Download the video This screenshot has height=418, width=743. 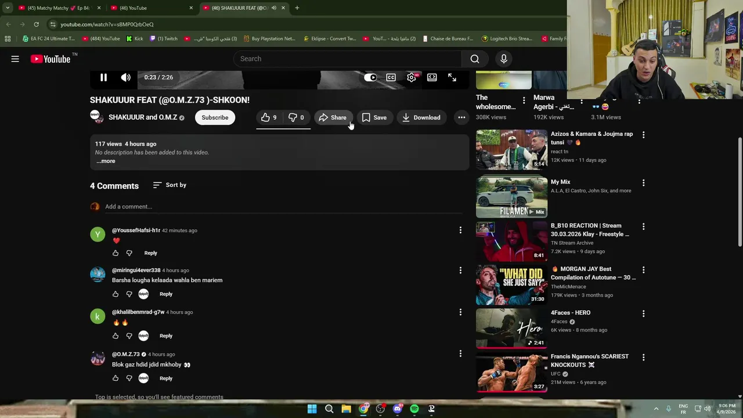[421, 117]
